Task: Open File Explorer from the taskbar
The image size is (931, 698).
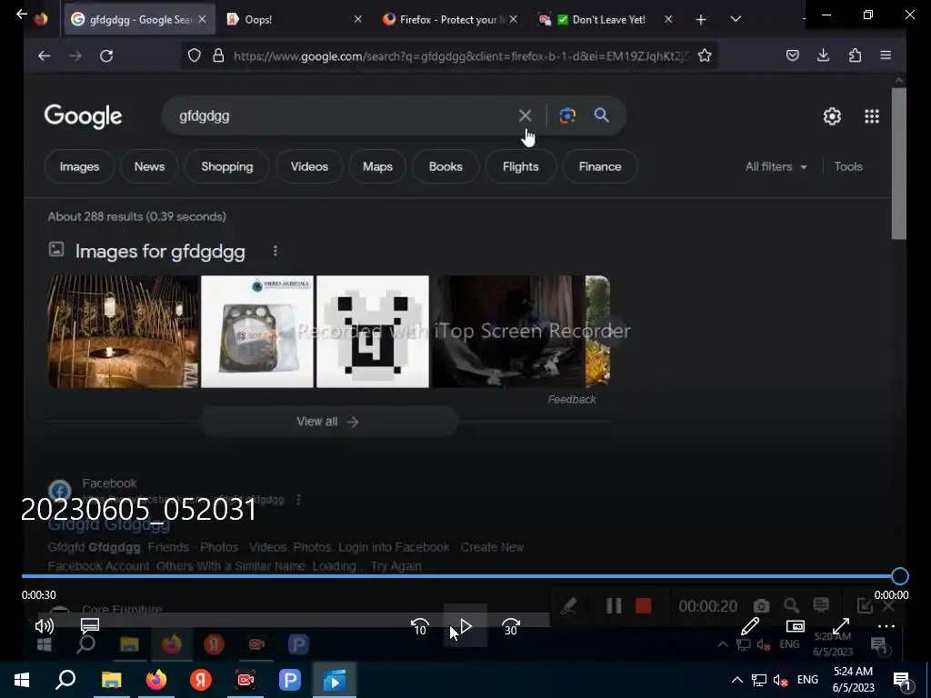Action: click(111, 680)
